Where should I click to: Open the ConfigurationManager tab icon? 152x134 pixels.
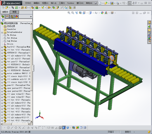click(x=12, y=17)
